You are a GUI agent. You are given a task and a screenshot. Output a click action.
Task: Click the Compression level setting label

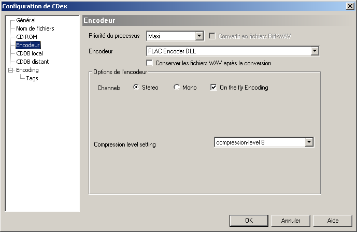[125, 144]
